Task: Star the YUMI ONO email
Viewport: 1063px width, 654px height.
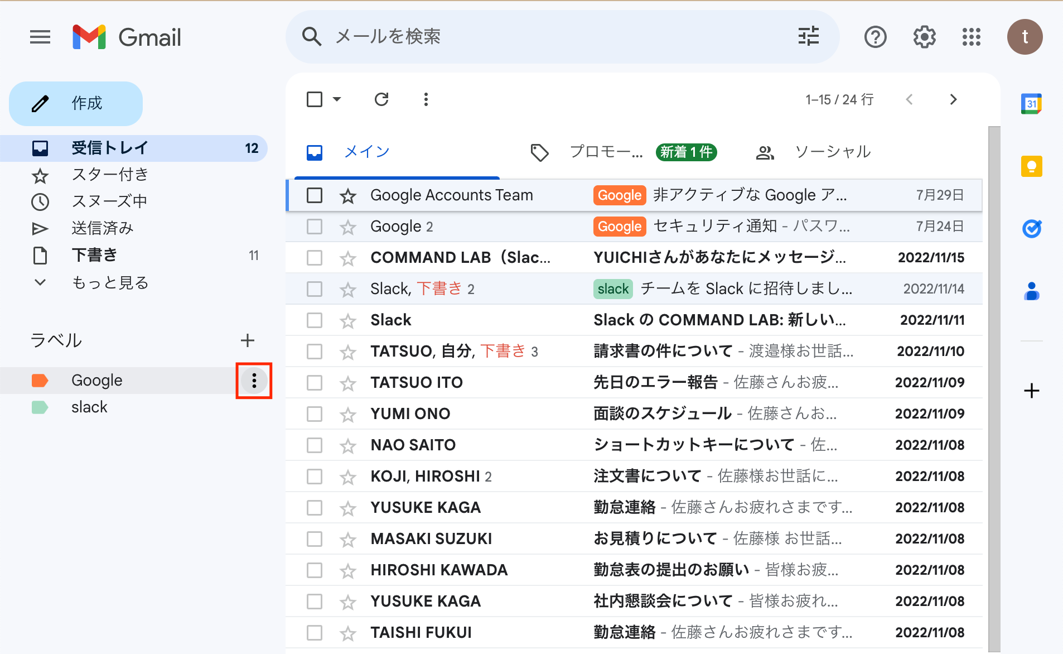Action: click(348, 414)
